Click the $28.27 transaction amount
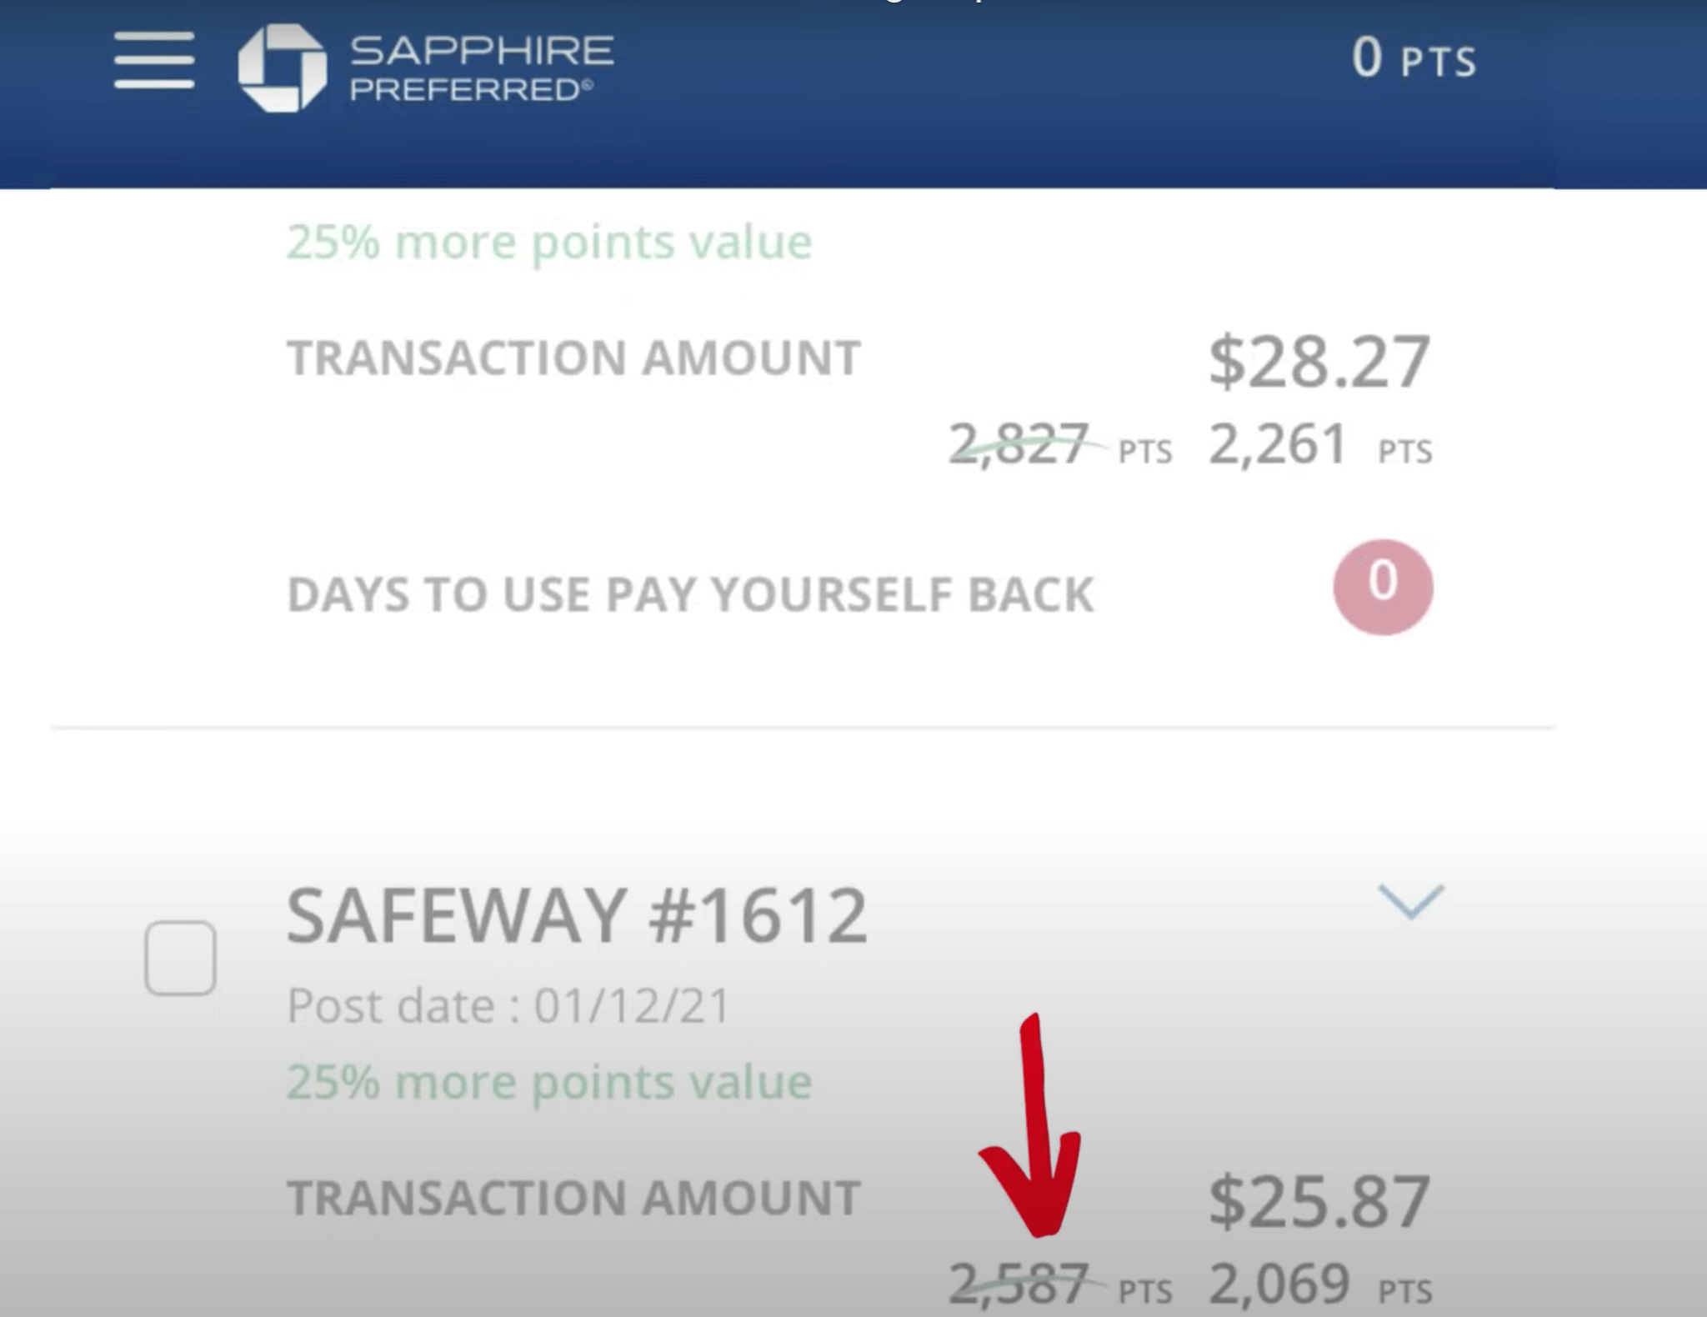The image size is (1707, 1317). (1320, 360)
